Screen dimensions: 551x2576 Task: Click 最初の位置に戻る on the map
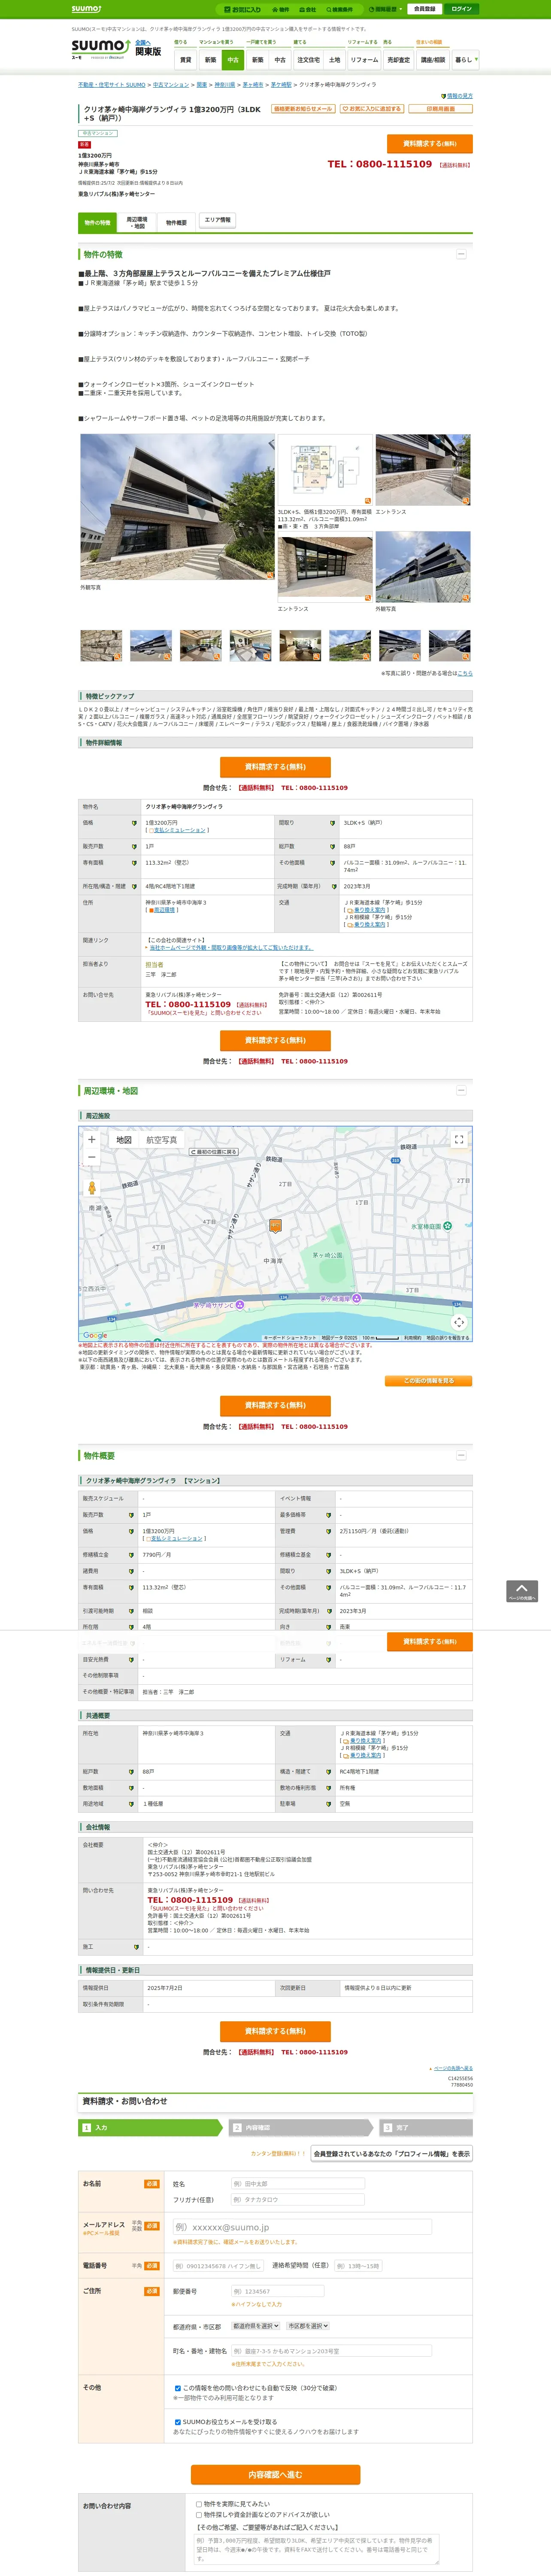pos(214,1152)
